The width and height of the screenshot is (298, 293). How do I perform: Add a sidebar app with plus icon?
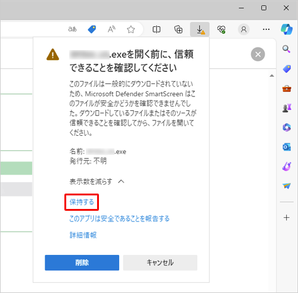(287, 217)
